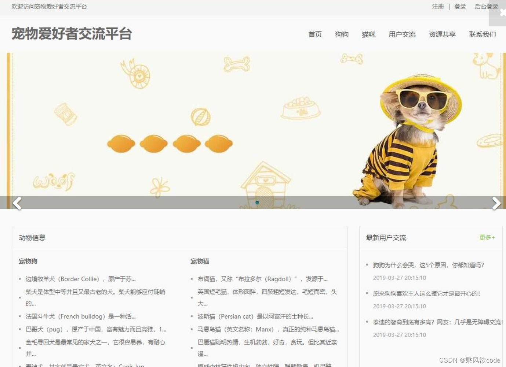Open the 猫咪 navigation menu

point(368,34)
